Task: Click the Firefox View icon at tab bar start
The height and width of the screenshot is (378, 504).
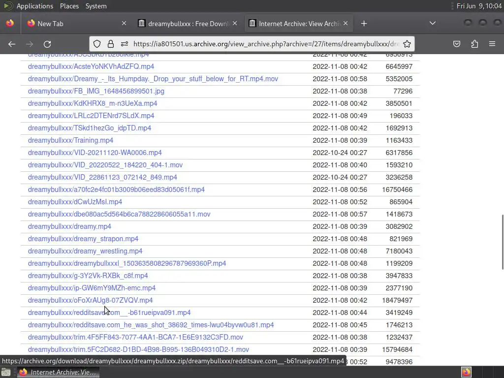Action: (x=10, y=24)
